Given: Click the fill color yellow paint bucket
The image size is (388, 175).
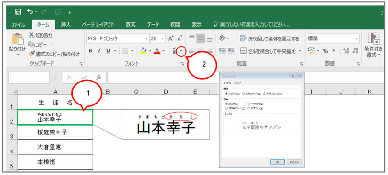Looking at the screenshot, I should [x=143, y=51].
